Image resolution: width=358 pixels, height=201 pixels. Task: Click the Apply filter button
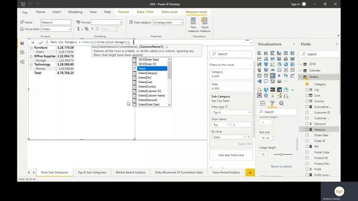pos(245,144)
